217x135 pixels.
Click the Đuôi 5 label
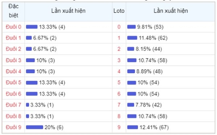(x=13, y=83)
